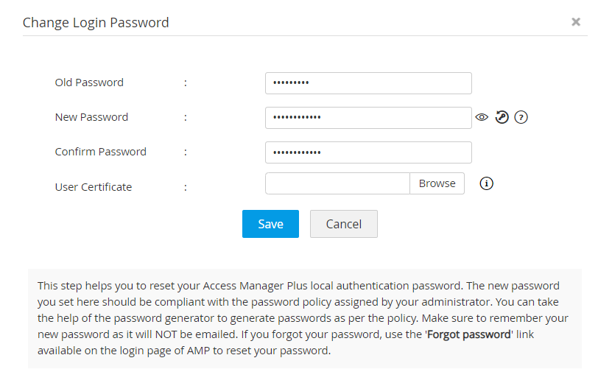Save the new login password

tap(270, 224)
